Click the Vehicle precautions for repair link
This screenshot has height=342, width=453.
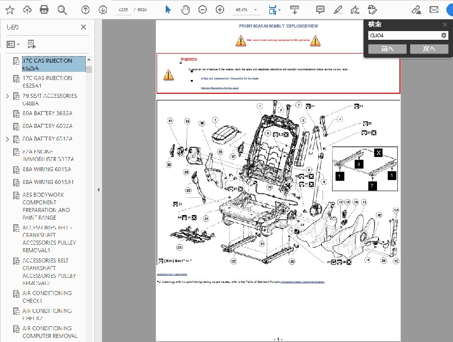coord(220,88)
